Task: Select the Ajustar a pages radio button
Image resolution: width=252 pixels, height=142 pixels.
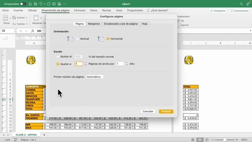Action: [x=58, y=64]
